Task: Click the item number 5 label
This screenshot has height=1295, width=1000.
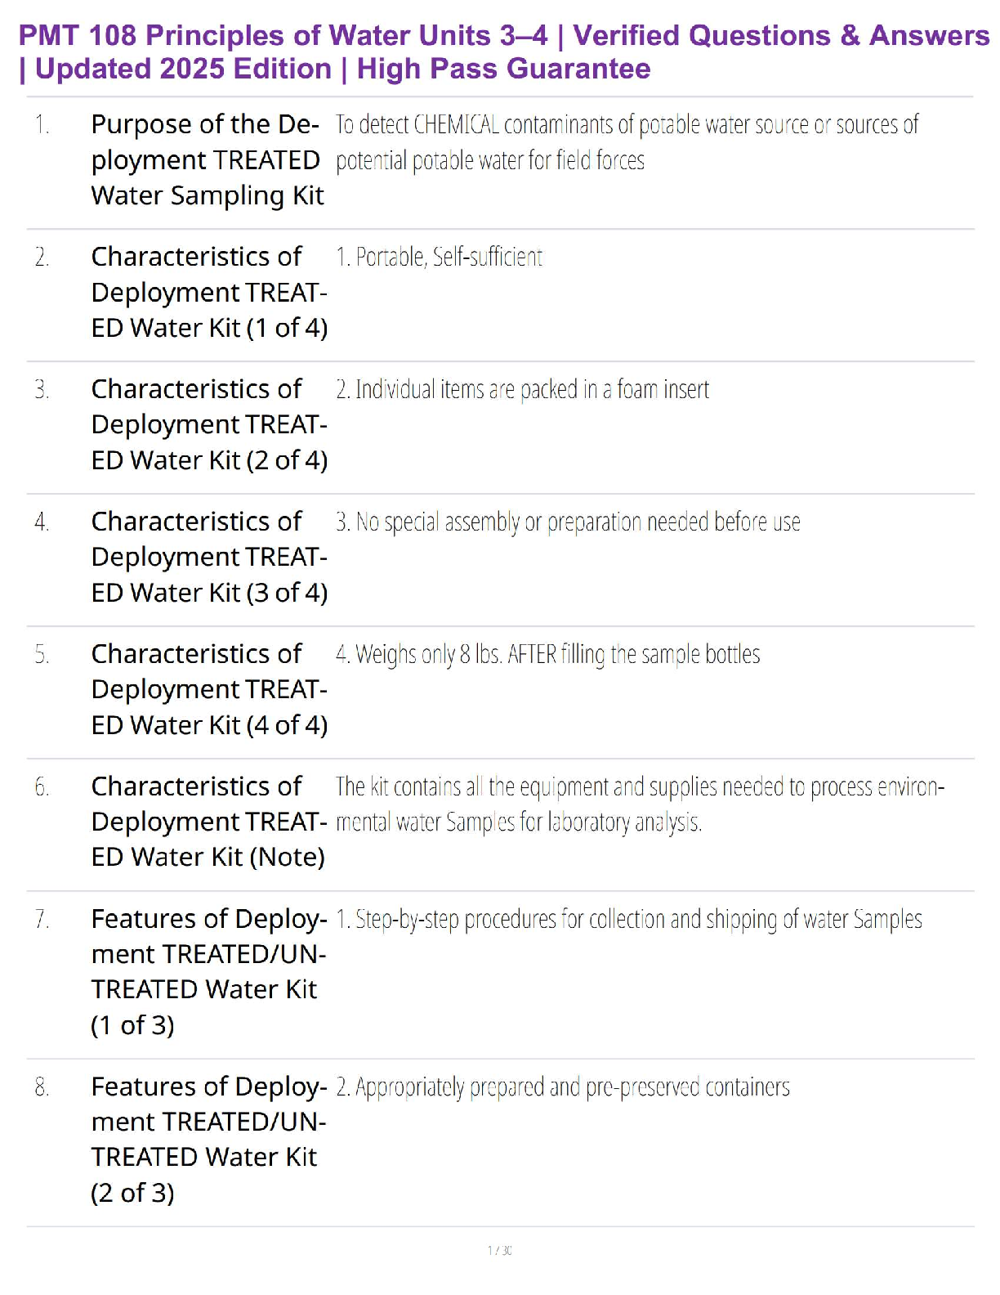Action: (x=42, y=655)
